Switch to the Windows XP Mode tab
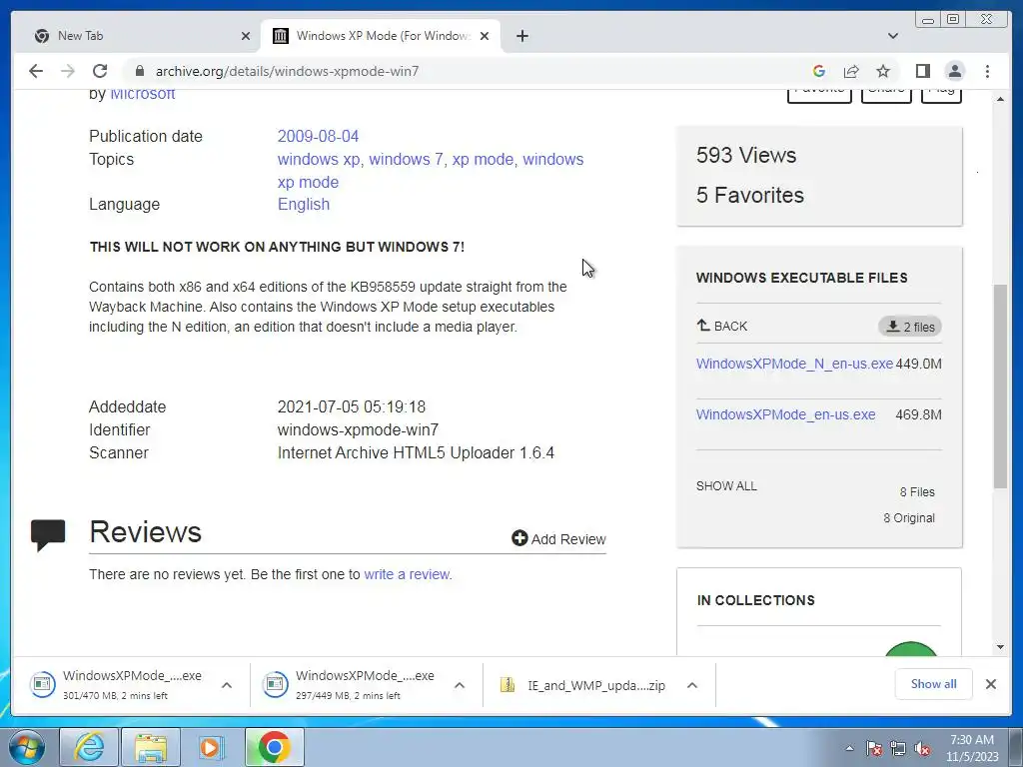 pos(381,36)
